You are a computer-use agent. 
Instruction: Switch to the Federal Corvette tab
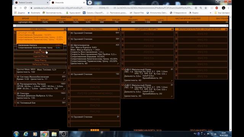pyautogui.click(x=31, y=3)
